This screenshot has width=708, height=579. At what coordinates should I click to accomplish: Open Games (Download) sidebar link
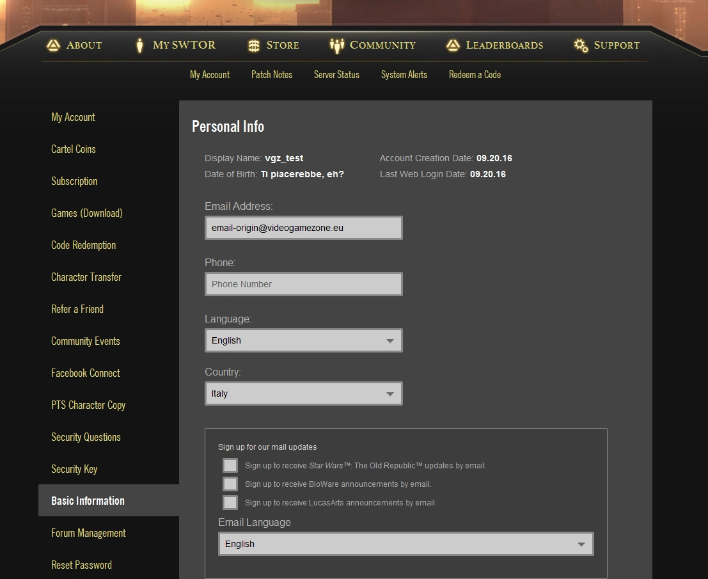87,213
